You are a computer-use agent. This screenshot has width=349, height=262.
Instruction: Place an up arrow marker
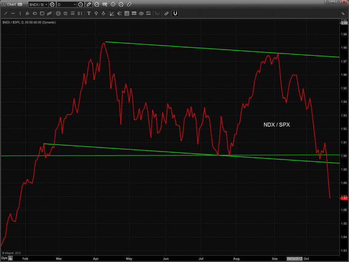(x=96, y=14)
